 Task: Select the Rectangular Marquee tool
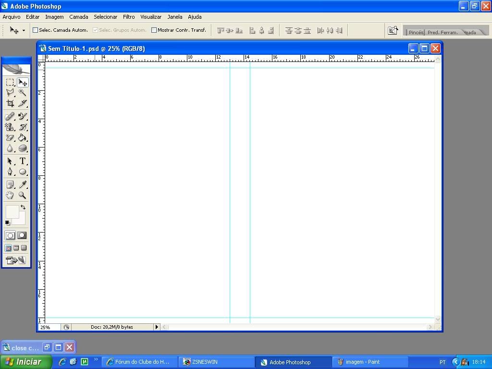pos(10,83)
